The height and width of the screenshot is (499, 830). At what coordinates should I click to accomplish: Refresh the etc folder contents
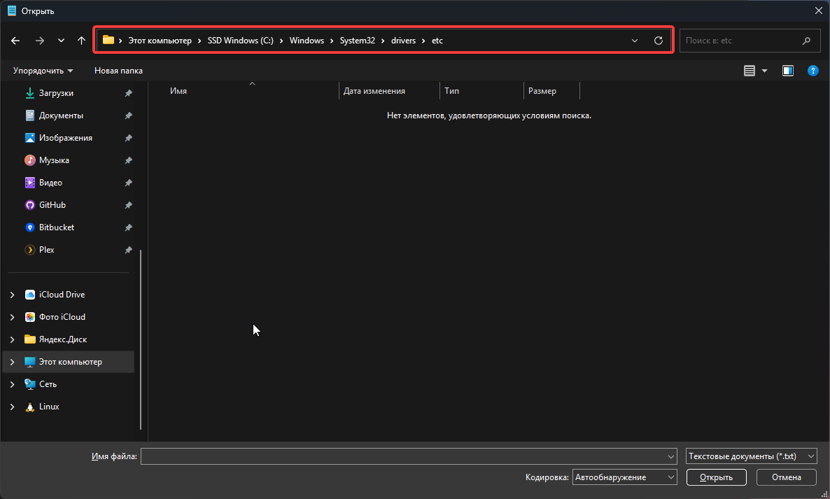pos(658,41)
